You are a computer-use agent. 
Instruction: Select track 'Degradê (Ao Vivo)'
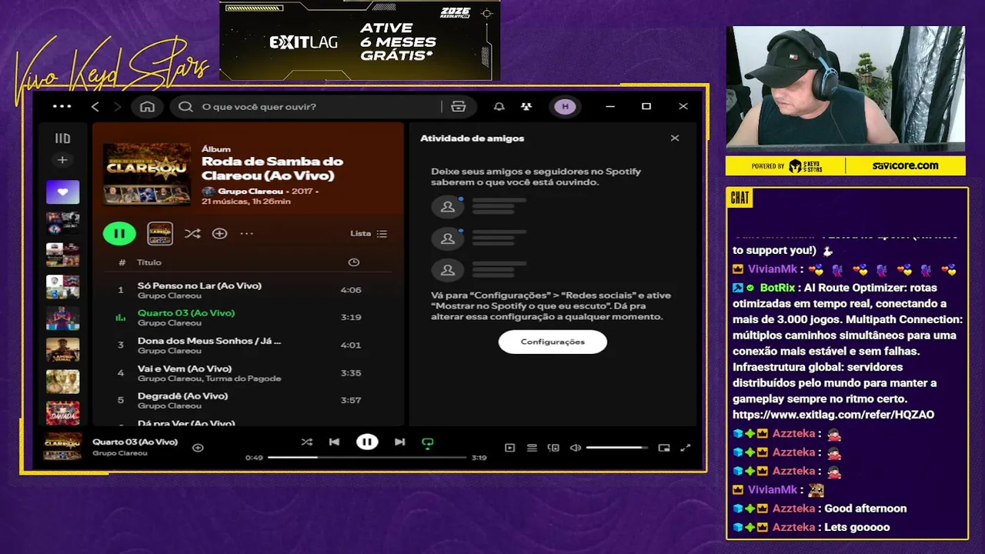(182, 395)
